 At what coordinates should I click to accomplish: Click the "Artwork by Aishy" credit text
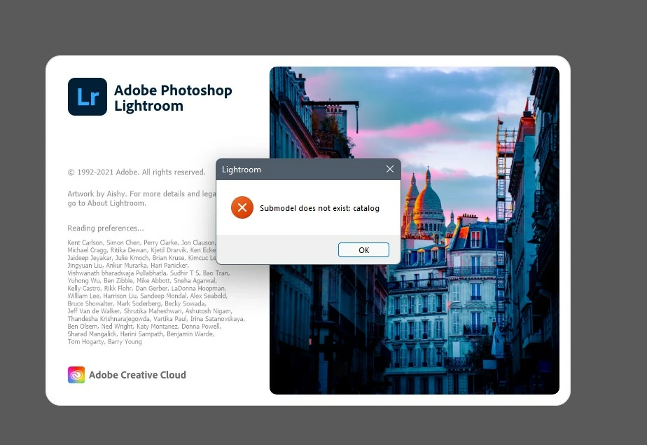(x=96, y=193)
